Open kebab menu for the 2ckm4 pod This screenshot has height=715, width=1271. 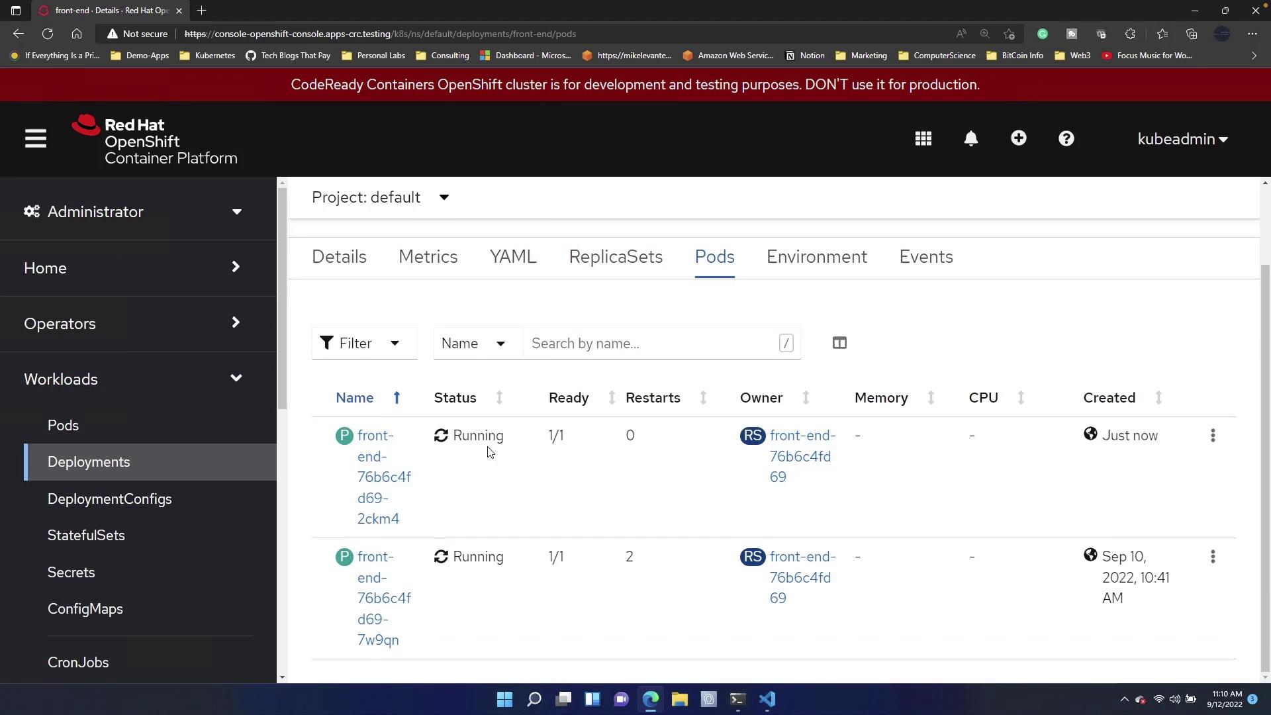coord(1213,436)
